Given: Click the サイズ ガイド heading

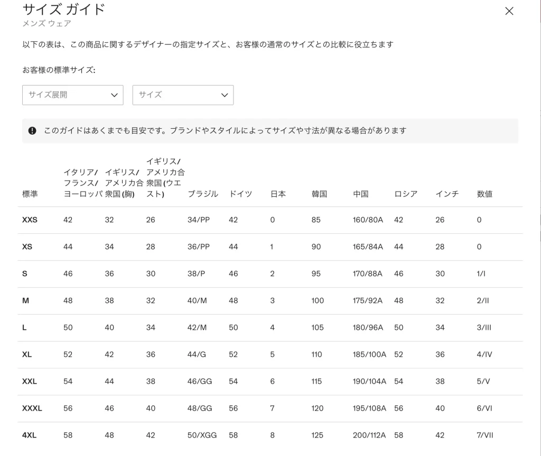Looking at the screenshot, I should [64, 9].
